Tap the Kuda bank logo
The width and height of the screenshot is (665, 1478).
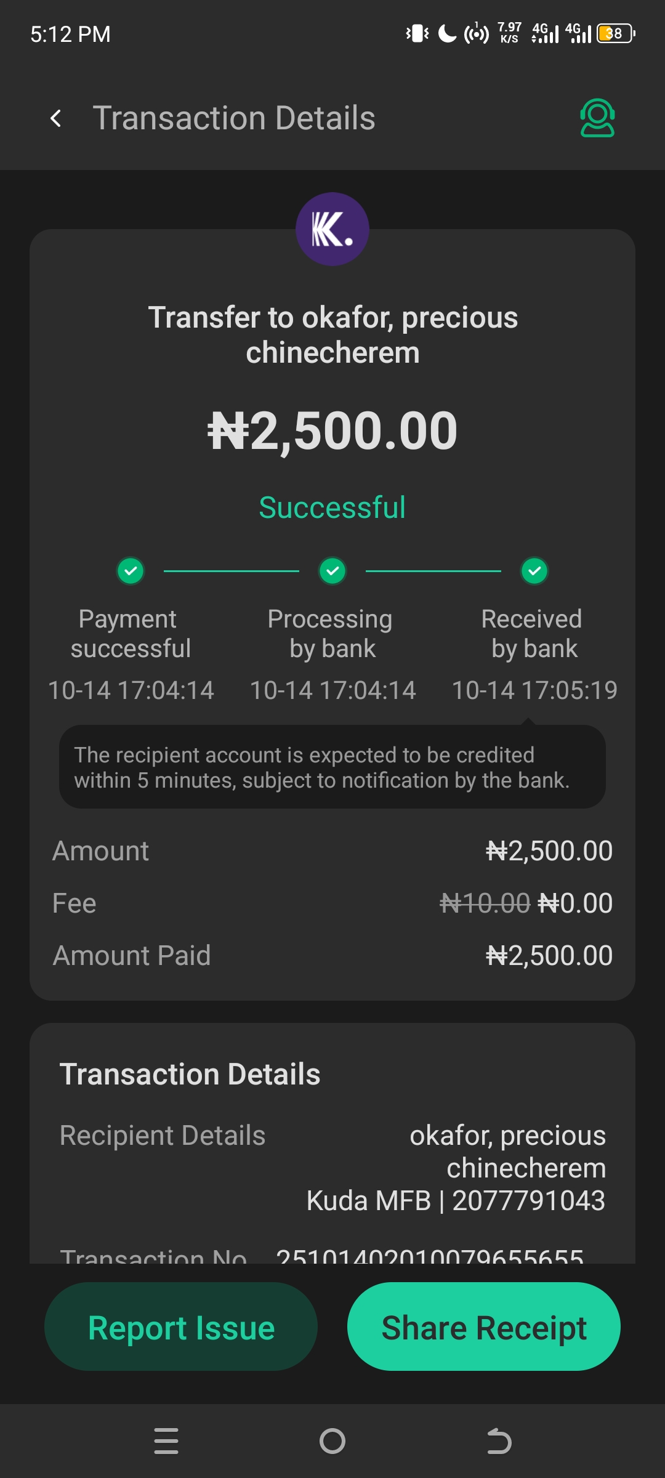(x=332, y=229)
